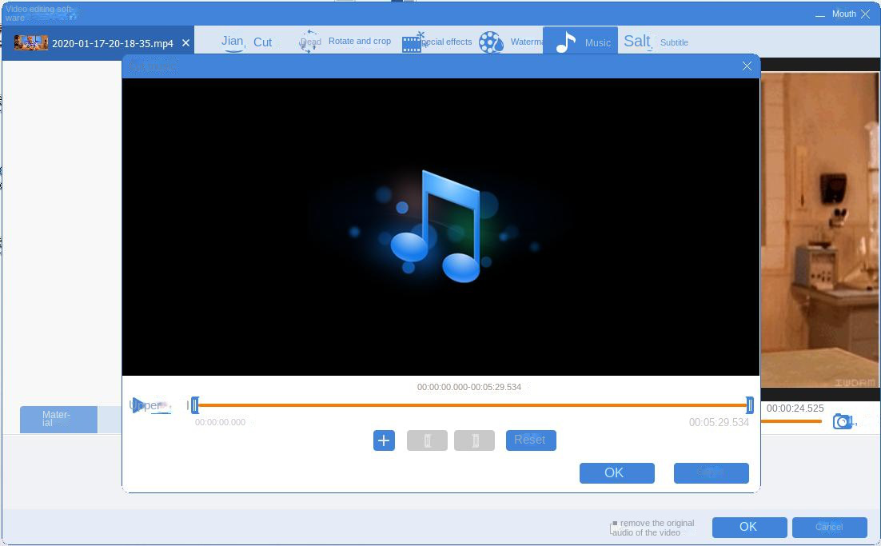Open the Watermark tab
Viewport: 881px width, 546px height.
coord(527,42)
